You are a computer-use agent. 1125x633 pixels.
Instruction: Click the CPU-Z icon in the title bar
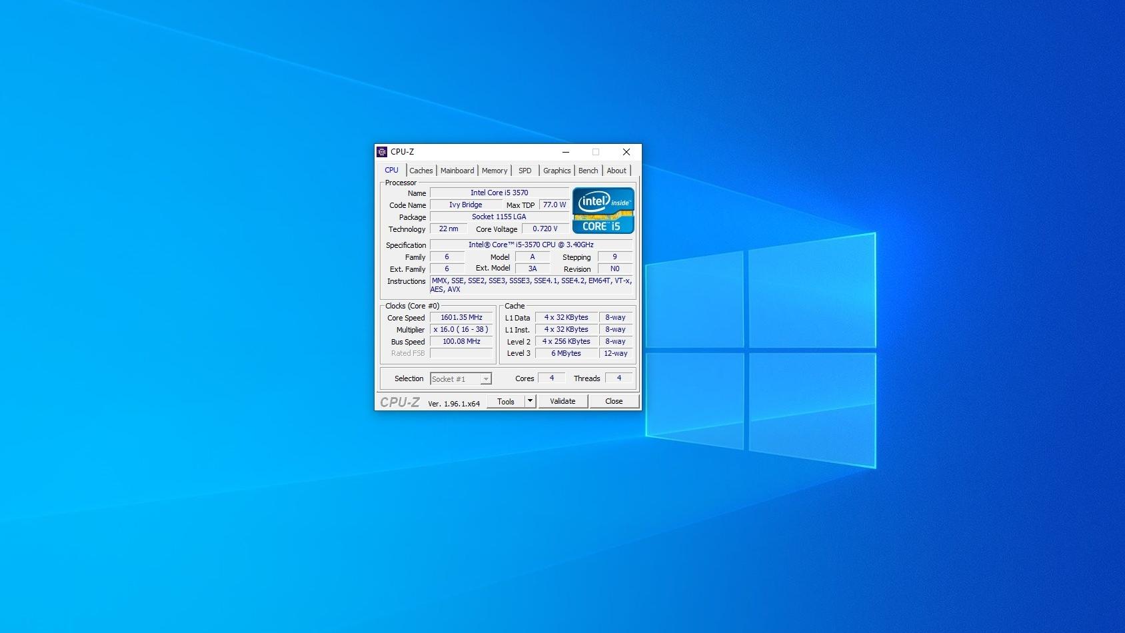coord(382,152)
